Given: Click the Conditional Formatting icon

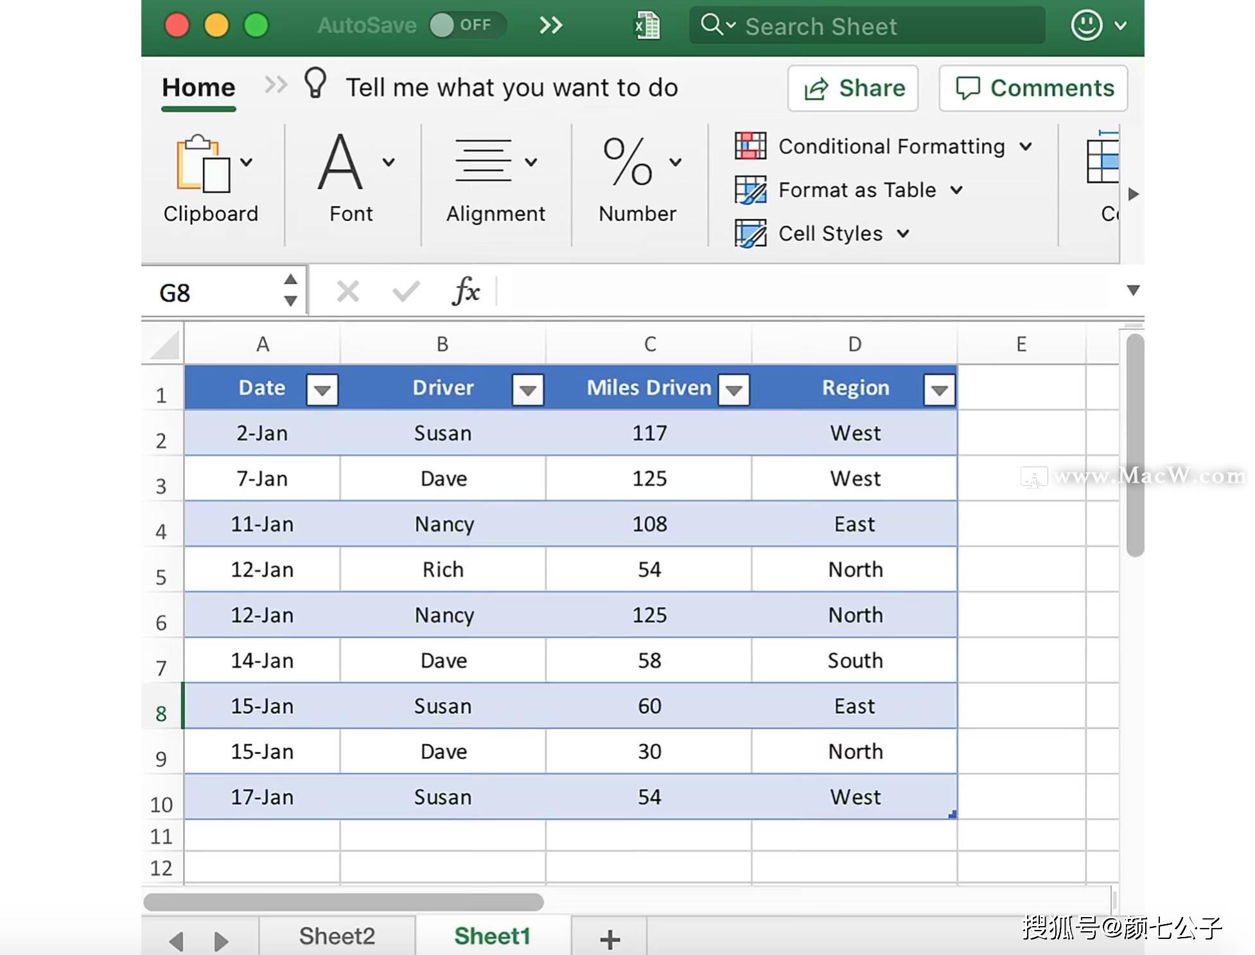Looking at the screenshot, I should 750,146.
